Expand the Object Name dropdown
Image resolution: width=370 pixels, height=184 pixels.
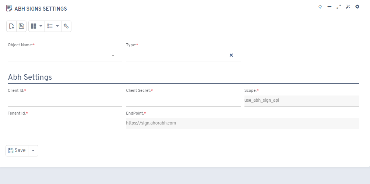pyautogui.click(x=113, y=55)
